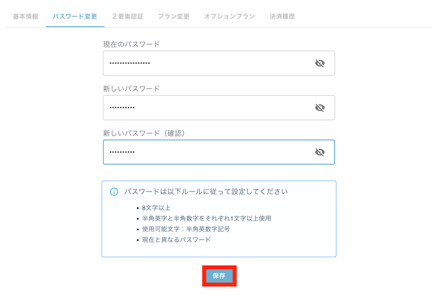Image resolution: width=440 pixels, height=295 pixels.
Task: Click the blue info icon in the rules box
Action: pos(114,192)
